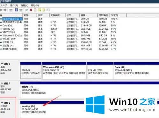Image resolution: width=159 pixels, height=118 pixels.
Task: Click the properties checkmark sheet icon
Action: [35, 10]
